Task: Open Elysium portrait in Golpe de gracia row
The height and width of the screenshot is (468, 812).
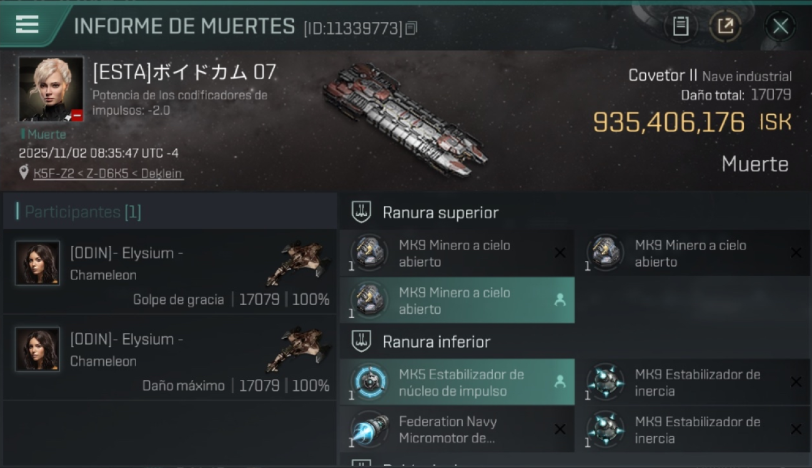Action: (x=37, y=263)
